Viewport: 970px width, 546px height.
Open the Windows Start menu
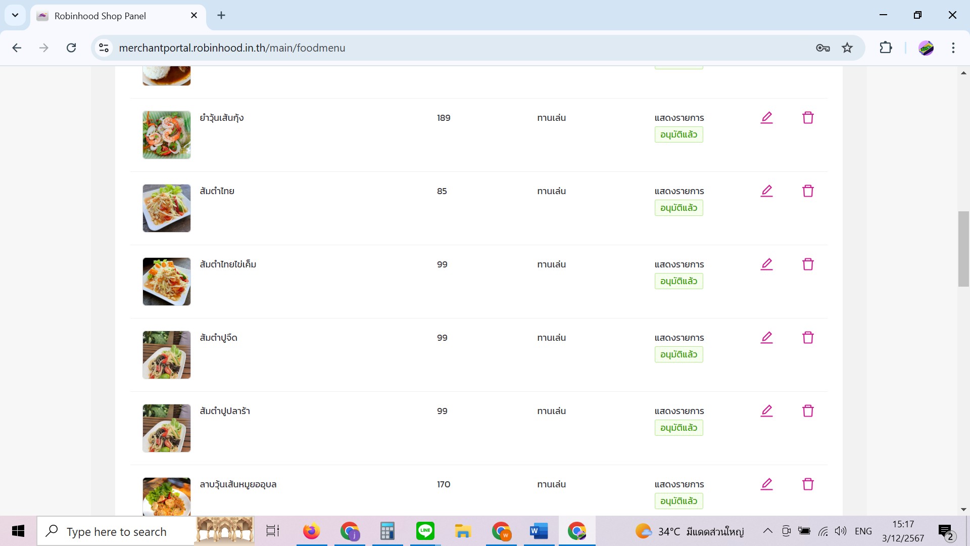point(18,531)
